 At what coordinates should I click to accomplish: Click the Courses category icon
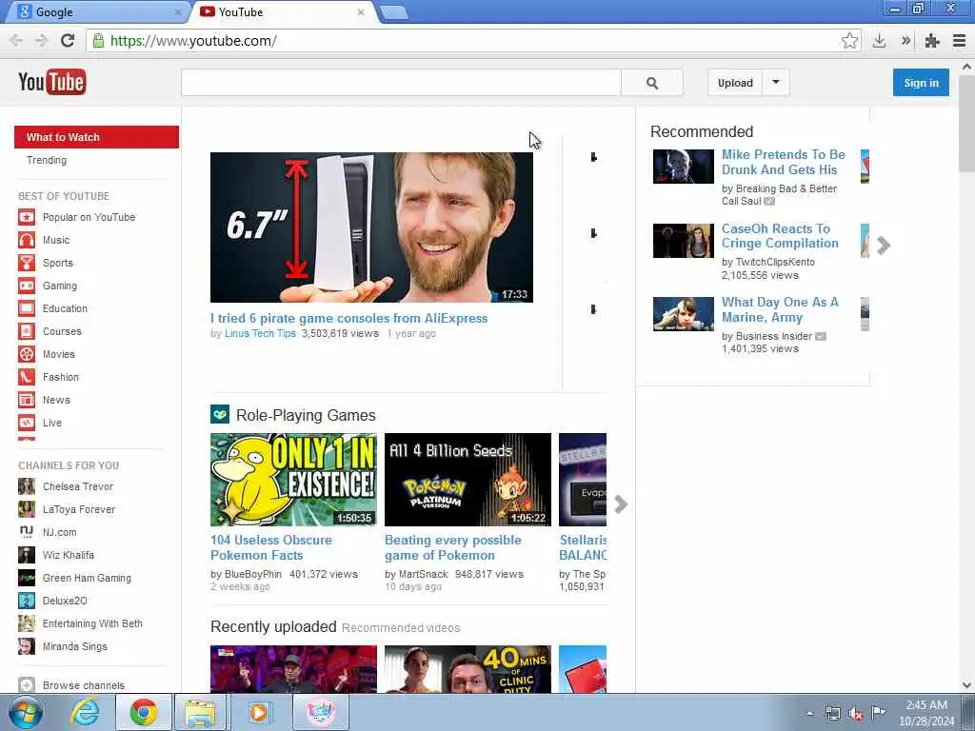26,331
